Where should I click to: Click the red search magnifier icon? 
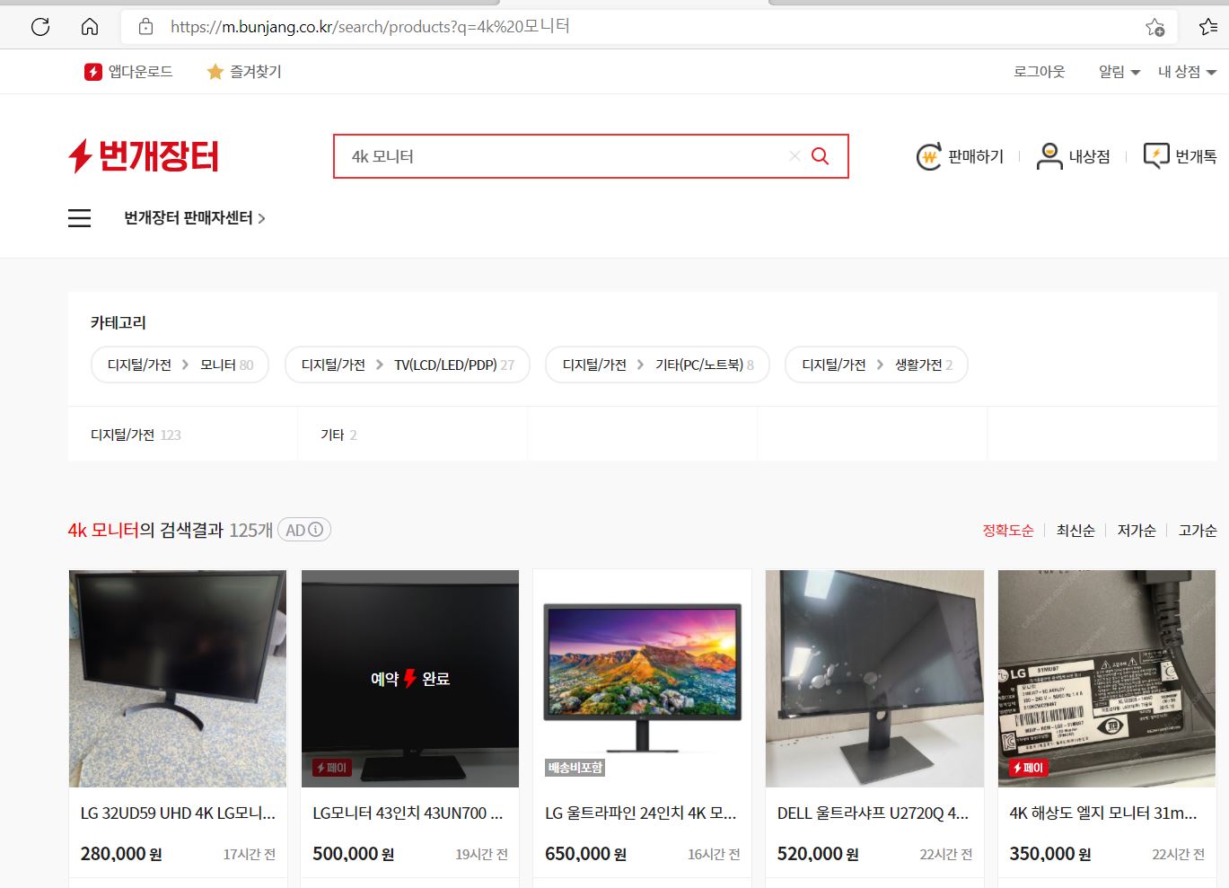point(820,156)
